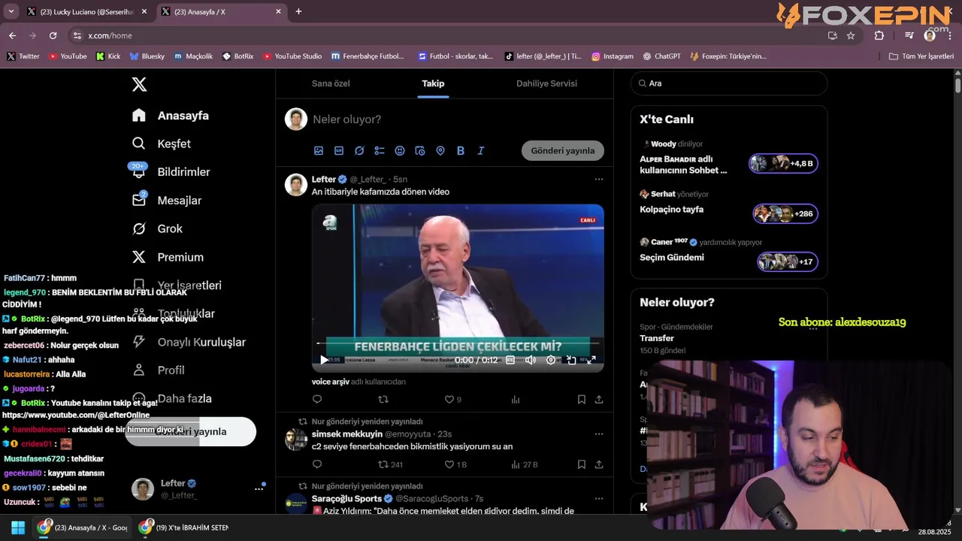Open more options on simsek mekkuyin's post
Screen dimensions: 962x541
[599, 434]
